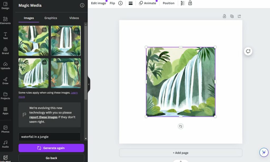Image resolution: width=270 pixels, height=162 pixels.
Task: Duplicate the current page
Action: click(232, 16)
